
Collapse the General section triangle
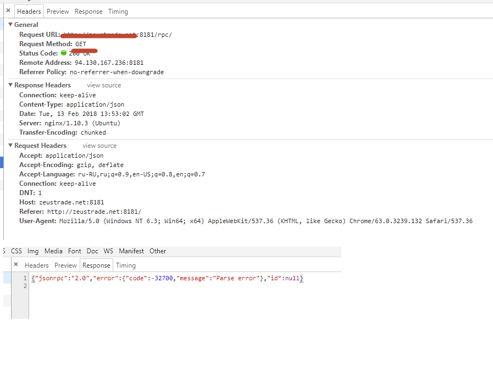coord(10,24)
